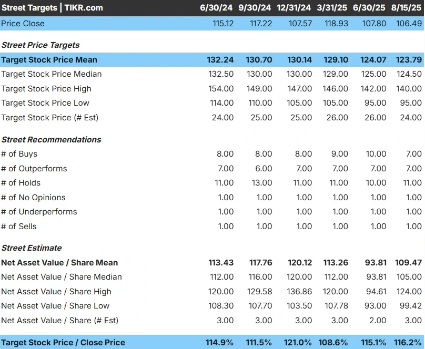Click # of Buys value 10.00
425x349 pixels.
tap(376, 154)
